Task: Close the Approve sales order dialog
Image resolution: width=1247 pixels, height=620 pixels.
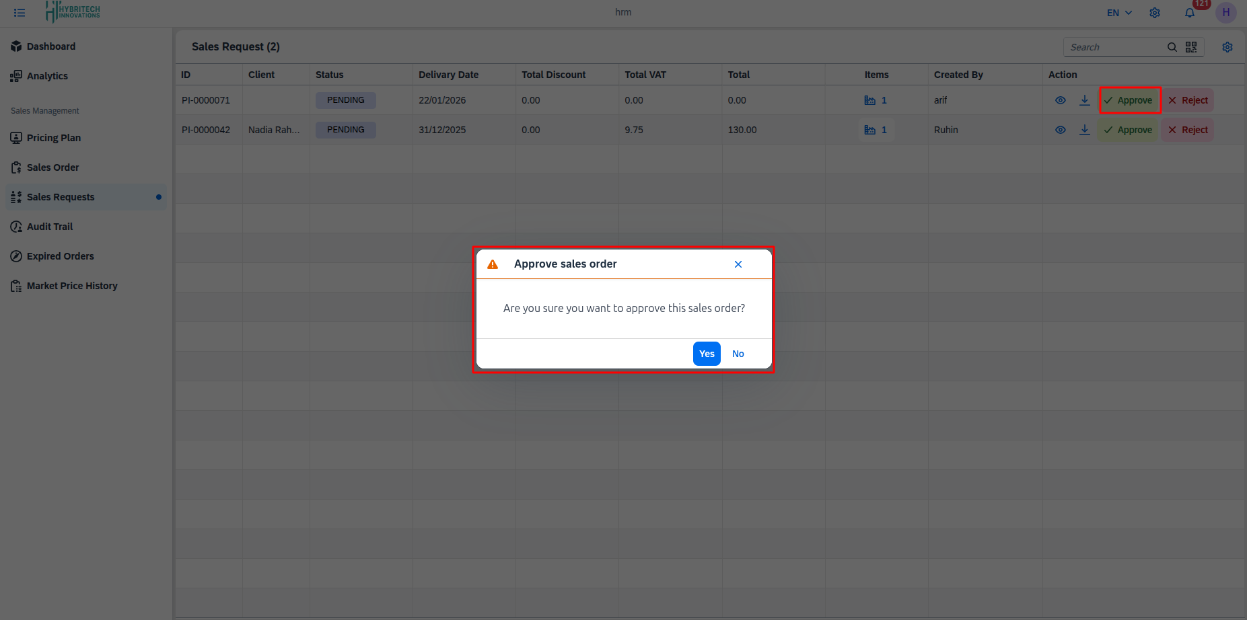Action: click(x=738, y=264)
